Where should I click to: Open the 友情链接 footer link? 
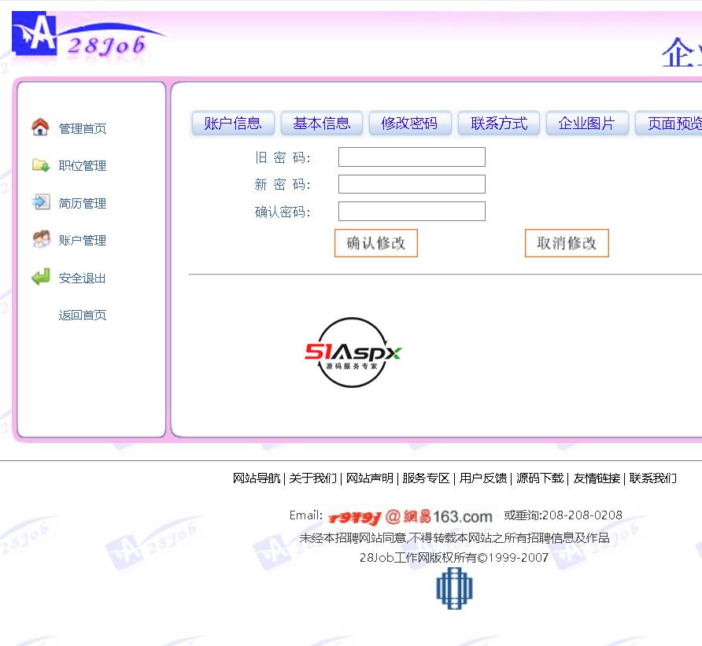tap(597, 478)
